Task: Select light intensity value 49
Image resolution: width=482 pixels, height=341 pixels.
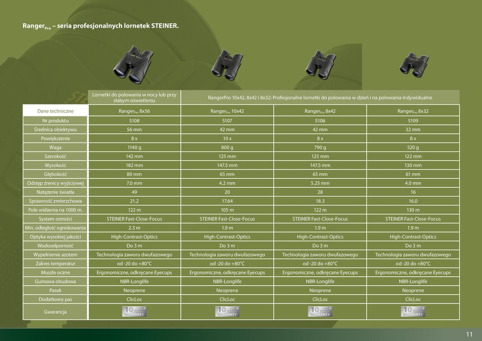Action: [135, 192]
